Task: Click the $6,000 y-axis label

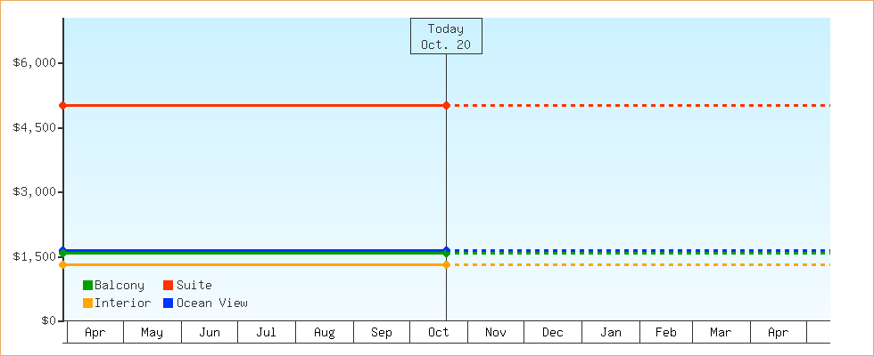Action: (x=36, y=63)
